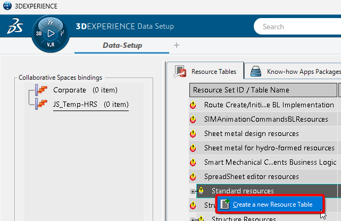The height and width of the screenshot is (221, 341).
Task: Click the 3DEXPERIENCE Data Setup title
Action: 125,26
